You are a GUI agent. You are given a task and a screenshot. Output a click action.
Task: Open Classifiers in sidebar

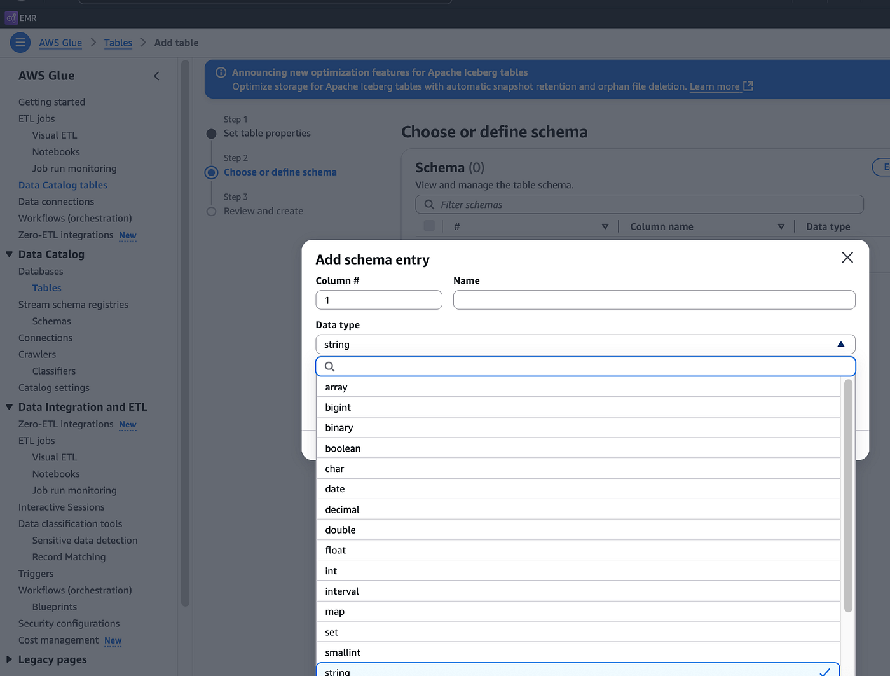click(x=54, y=371)
